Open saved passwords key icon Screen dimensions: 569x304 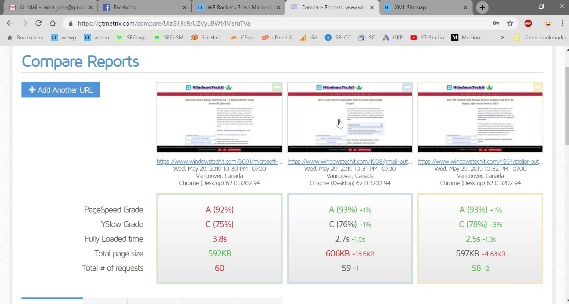496,23
